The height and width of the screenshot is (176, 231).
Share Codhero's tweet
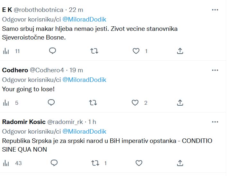(180, 102)
